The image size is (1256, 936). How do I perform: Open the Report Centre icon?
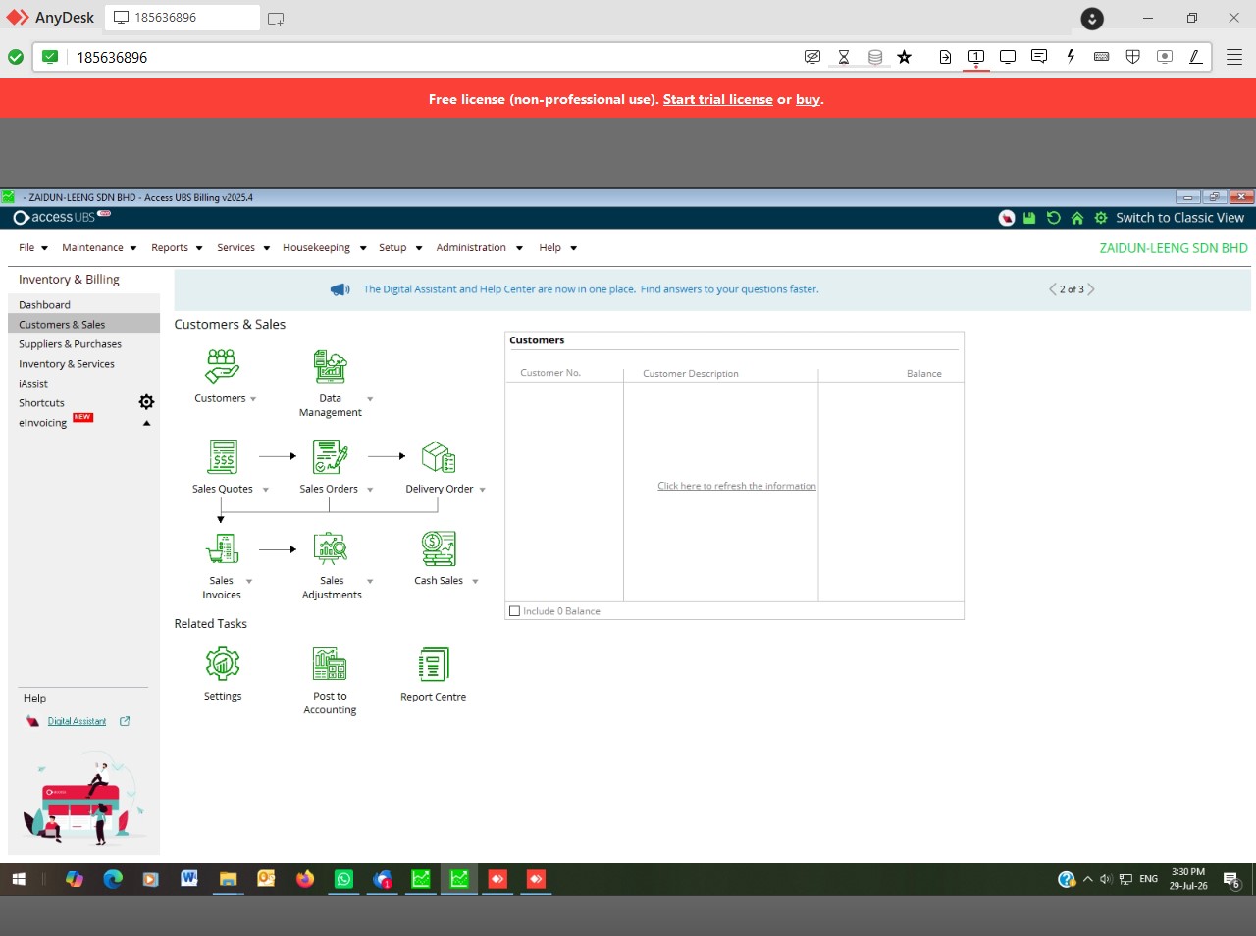[x=433, y=663]
